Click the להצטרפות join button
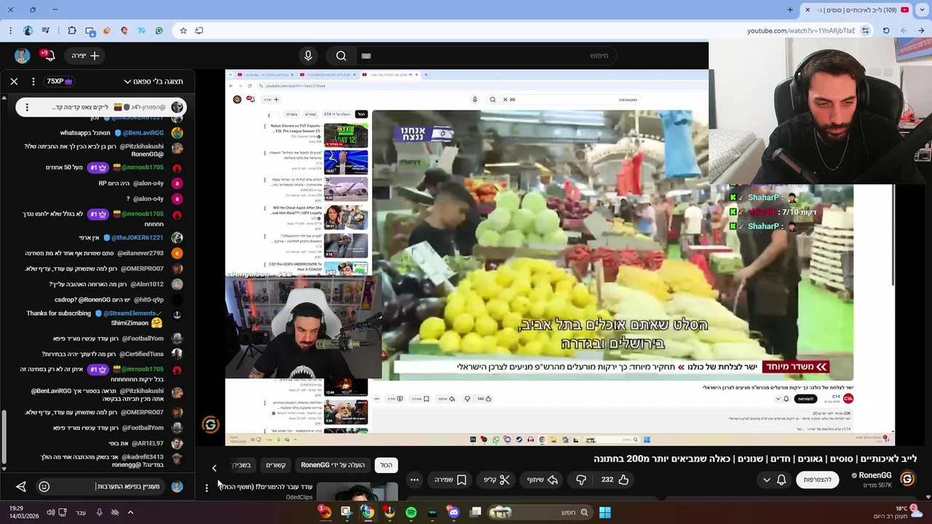932x524 pixels. [818, 480]
